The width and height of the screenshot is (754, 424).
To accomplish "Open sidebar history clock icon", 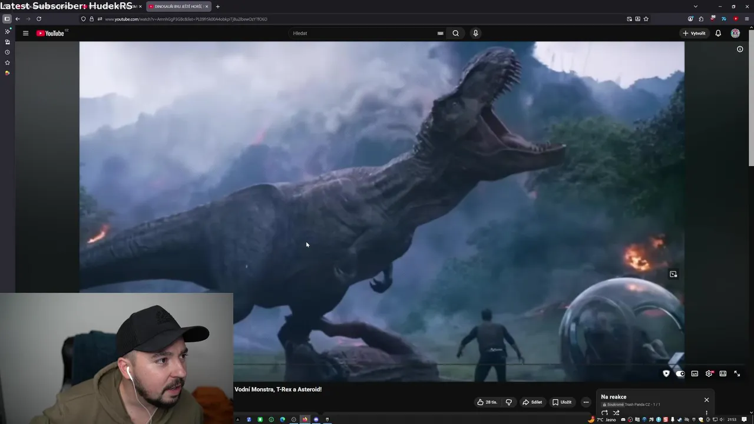I will point(7,52).
